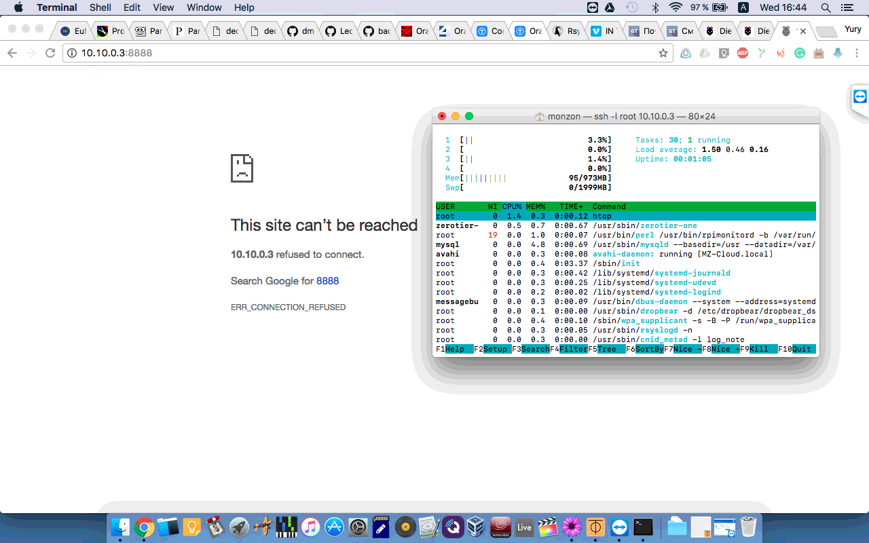Select the zerotier-one process row
Image resolution: width=869 pixels, height=543 pixels.
click(626, 225)
